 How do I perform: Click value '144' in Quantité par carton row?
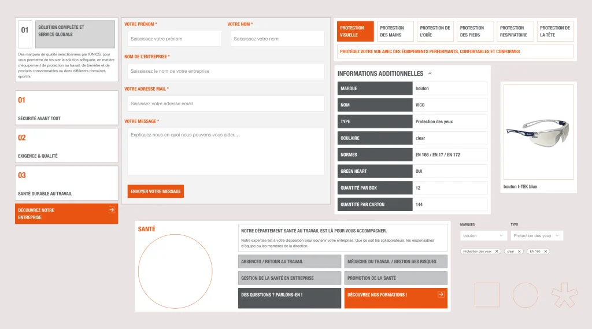419,205
